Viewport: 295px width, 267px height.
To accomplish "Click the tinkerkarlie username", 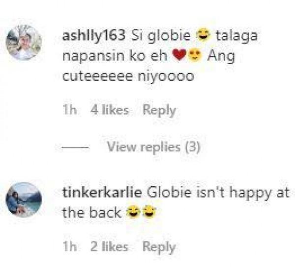I will tap(102, 193).
